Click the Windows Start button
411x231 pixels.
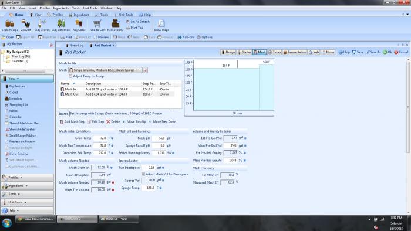[6, 223]
